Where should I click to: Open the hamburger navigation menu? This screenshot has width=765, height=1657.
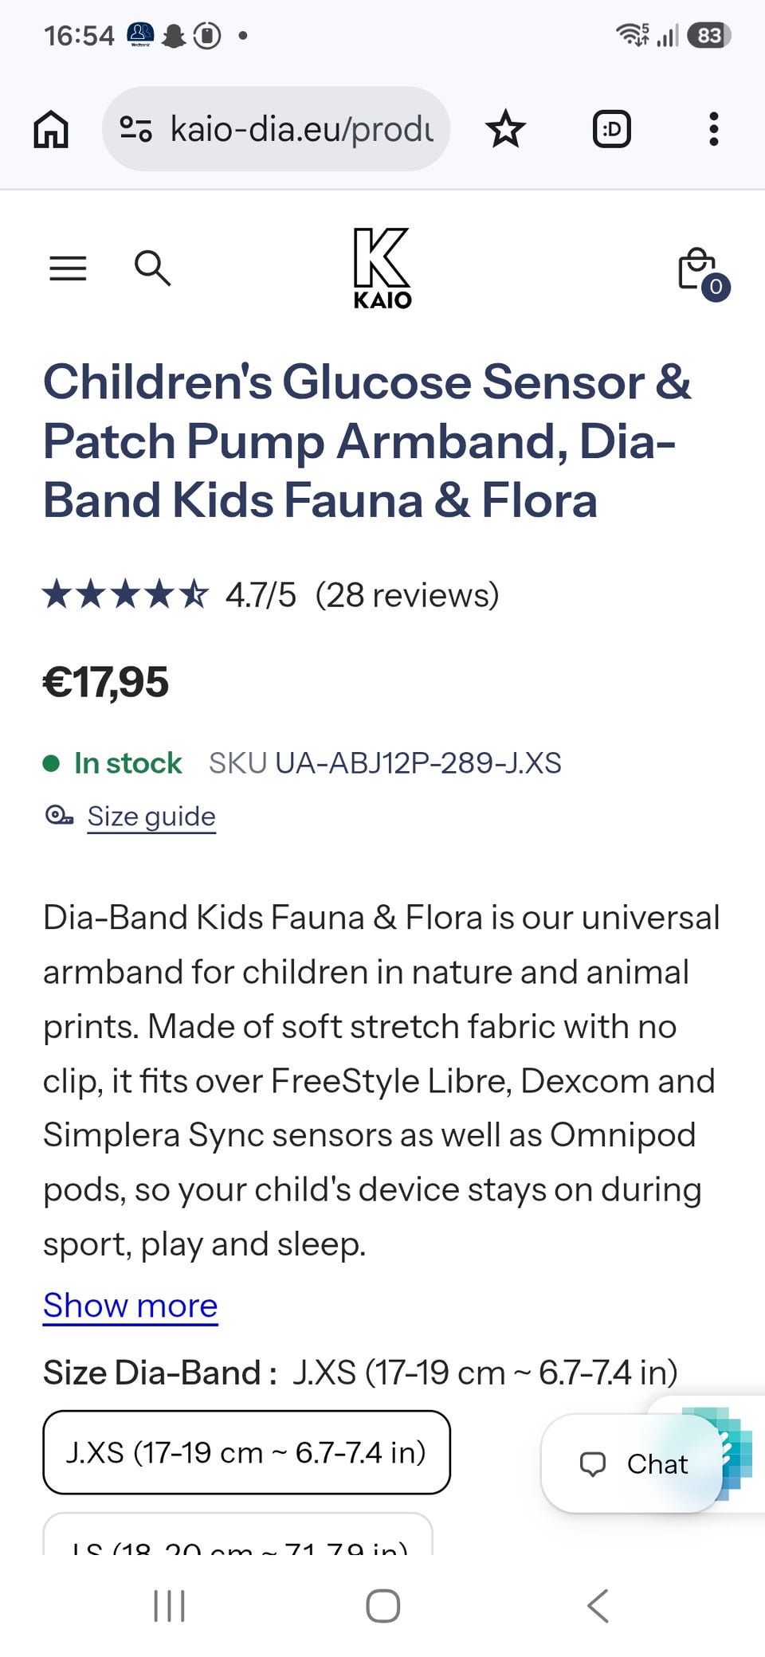[x=68, y=268]
